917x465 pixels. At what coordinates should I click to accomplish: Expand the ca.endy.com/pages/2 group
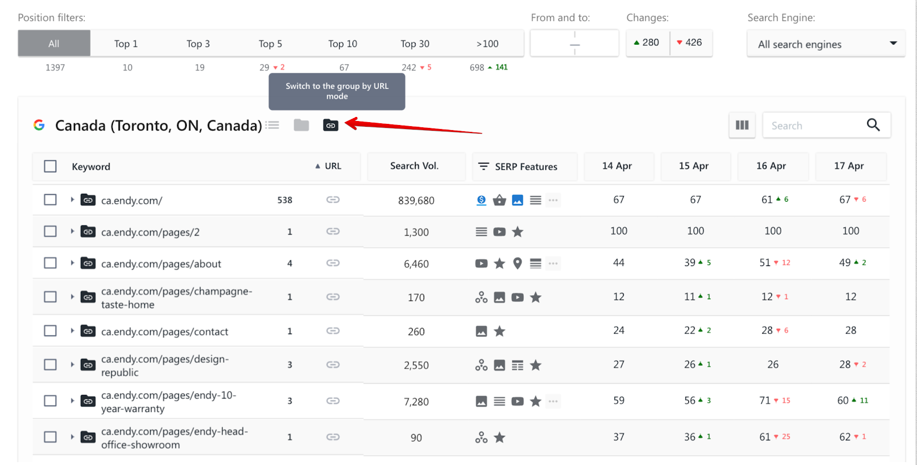[72, 231]
